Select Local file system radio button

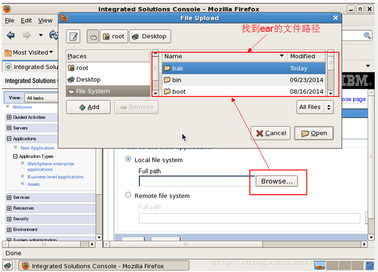128,159
